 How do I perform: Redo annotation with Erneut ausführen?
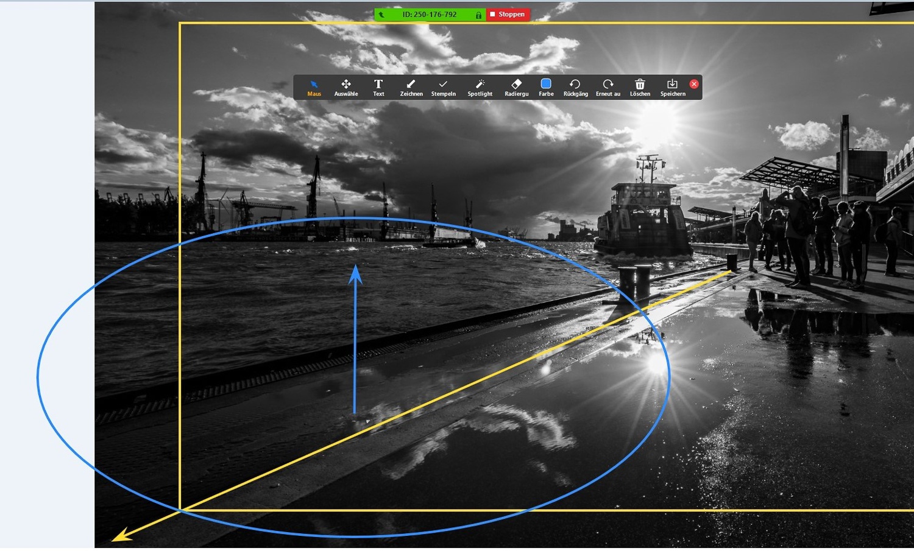tap(608, 87)
